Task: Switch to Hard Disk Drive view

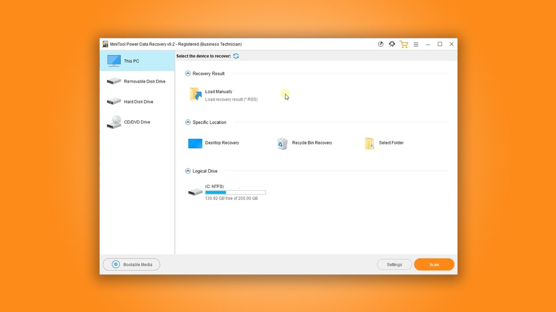Action: coord(136,102)
